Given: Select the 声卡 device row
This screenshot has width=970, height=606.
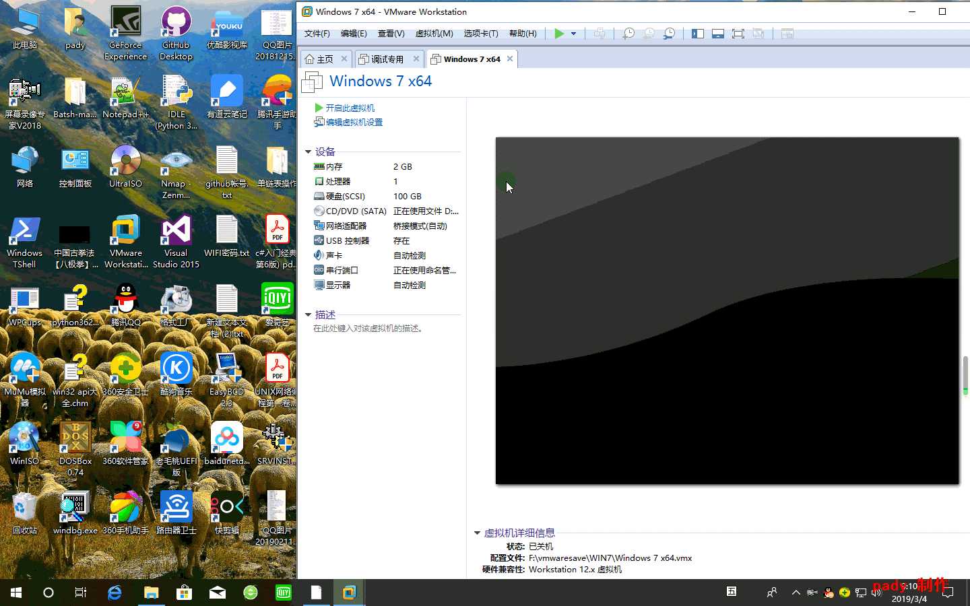Looking at the screenshot, I should click(387, 255).
